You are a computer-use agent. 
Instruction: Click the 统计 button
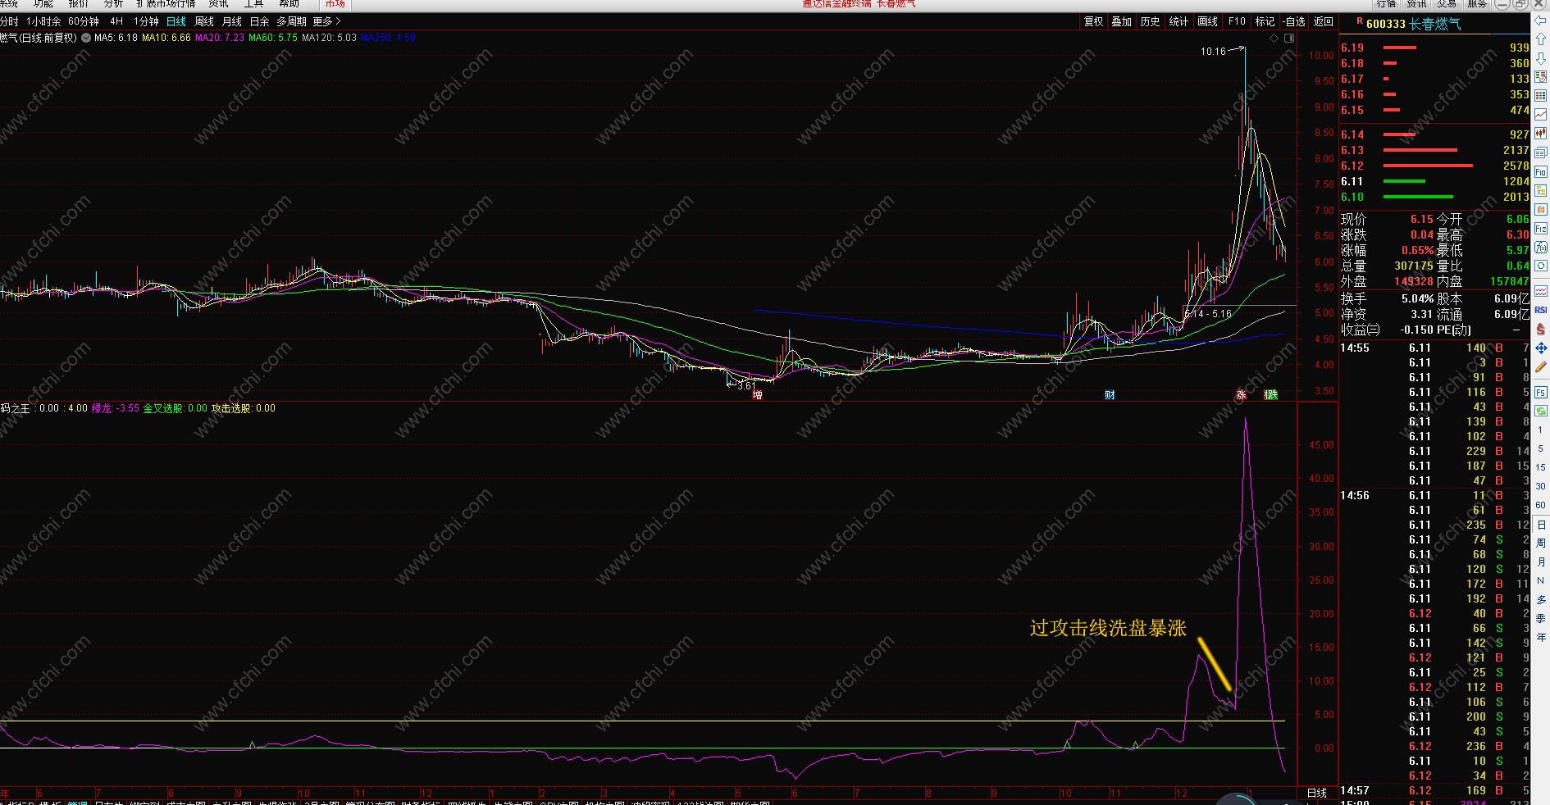point(1178,21)
